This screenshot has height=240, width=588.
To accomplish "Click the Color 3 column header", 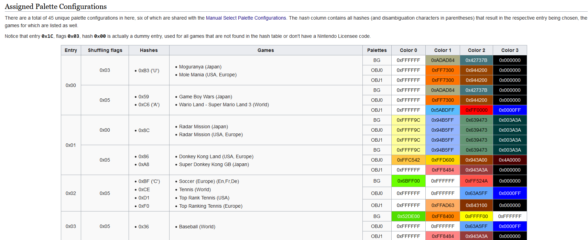I will coord(510,50).
